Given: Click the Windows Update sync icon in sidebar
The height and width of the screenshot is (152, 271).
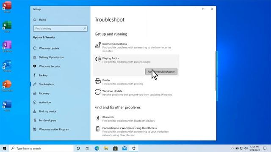Looking at the screenshot, I should (x=35, y=48).
